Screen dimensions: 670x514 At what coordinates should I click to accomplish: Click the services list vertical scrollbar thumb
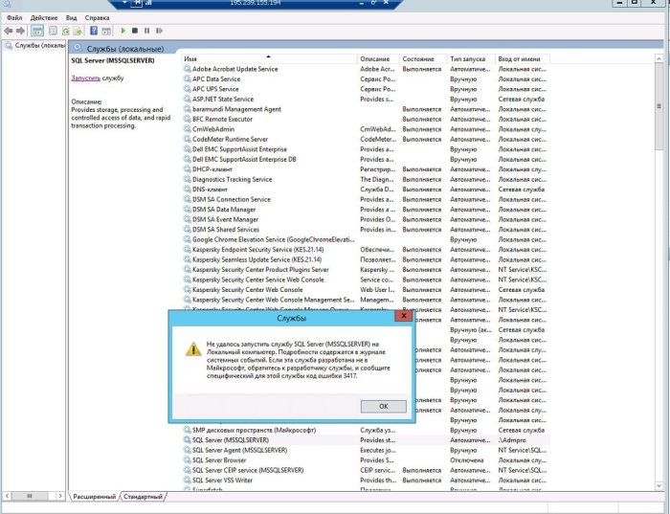[659, 106]
